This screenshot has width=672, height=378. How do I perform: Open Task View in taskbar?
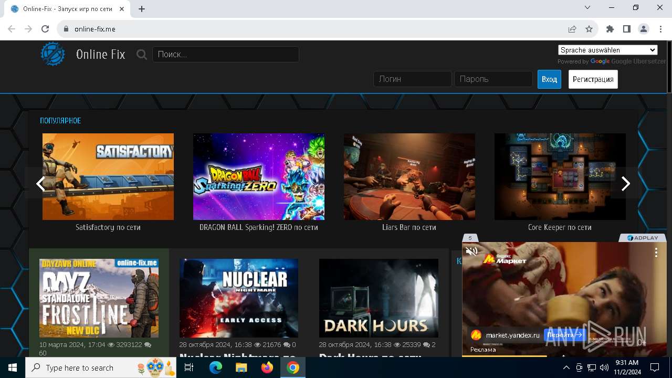tap(189, 367)
